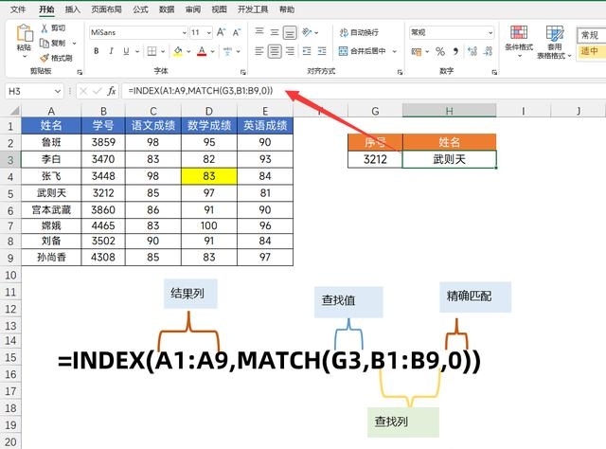Click the Merge and Center icon
The height and width of the screenshot is (449, 606).
(343, 51)
